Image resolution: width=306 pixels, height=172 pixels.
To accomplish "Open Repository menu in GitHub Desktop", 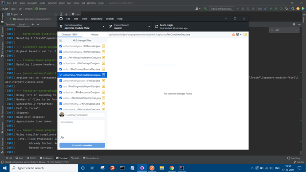I will [97, 19].
